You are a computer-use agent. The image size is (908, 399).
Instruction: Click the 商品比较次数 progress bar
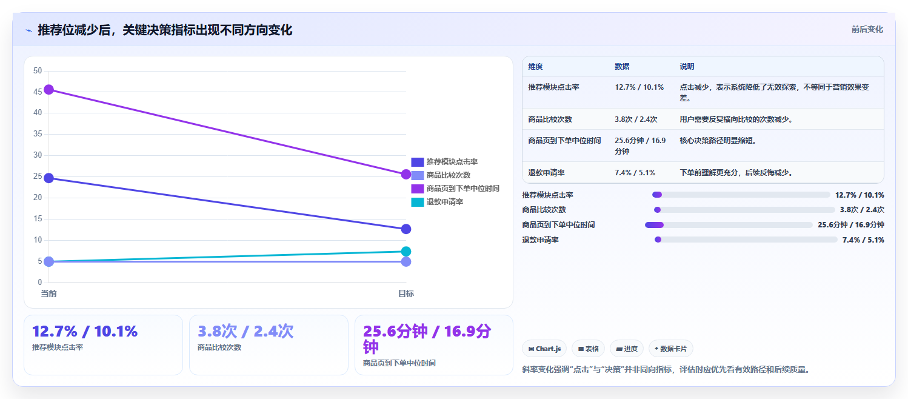pos(744,210)
